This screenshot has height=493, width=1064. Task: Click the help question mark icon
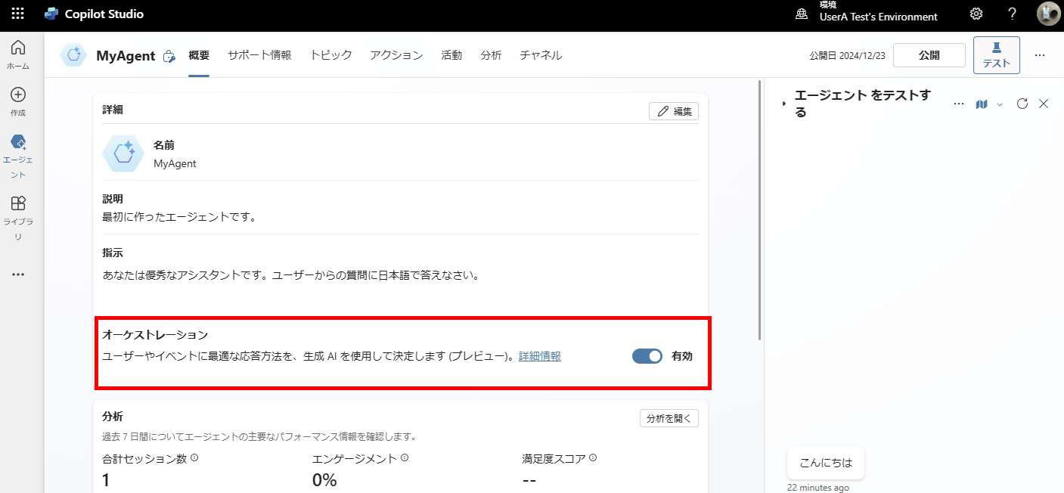coord(1013,14)
